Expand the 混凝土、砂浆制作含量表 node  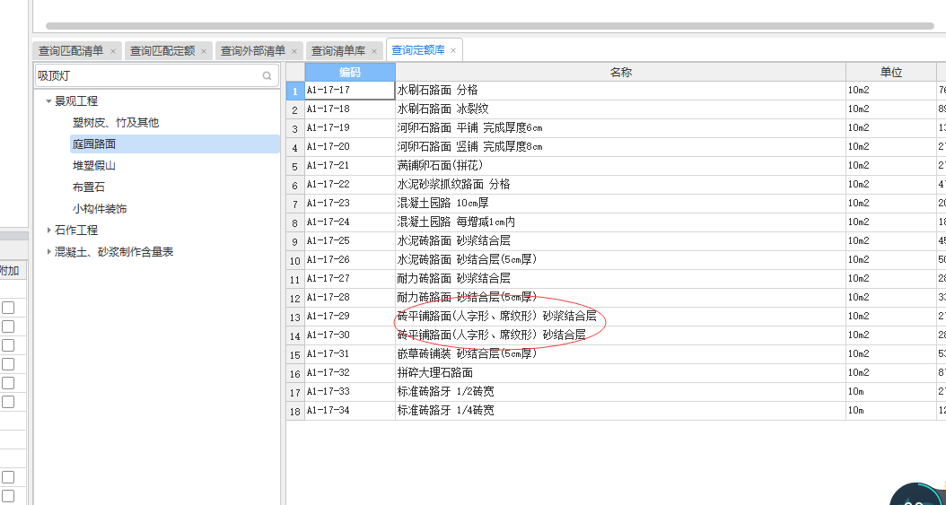(x=48, y=252)
